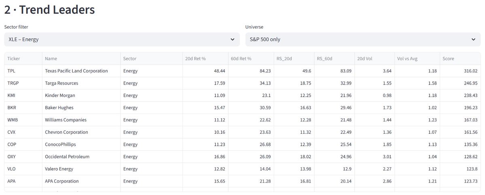The width and height of the screenshot is (485, 195).
Task: Select Chevron Corporation score 161.56
Action: tap(465, 132)
